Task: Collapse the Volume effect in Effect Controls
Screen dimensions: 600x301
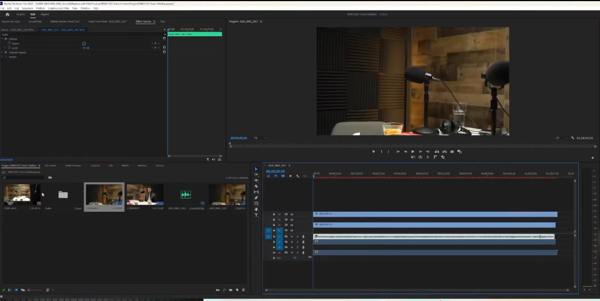Action: [2, 39]
